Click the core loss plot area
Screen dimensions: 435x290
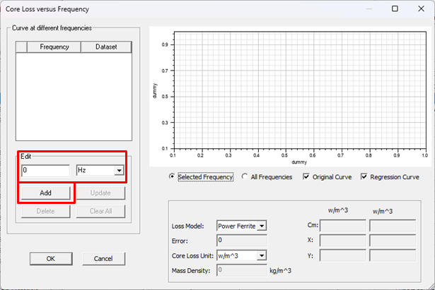point(298,92)
